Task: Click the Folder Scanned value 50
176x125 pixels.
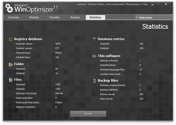Action: (57, 69)
